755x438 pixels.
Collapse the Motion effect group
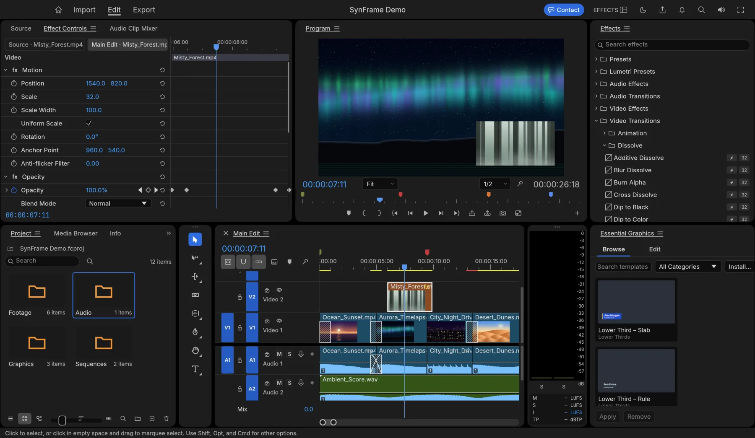pos(6,70)
